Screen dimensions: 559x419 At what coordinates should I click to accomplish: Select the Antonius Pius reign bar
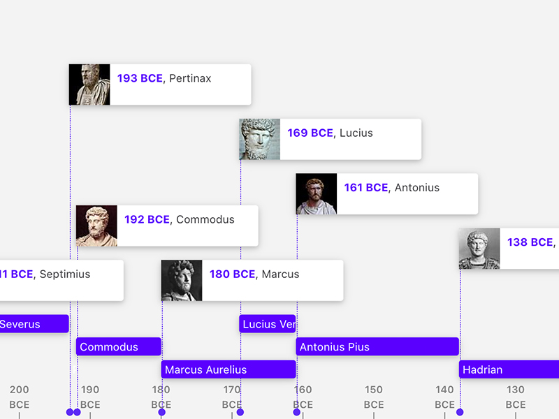click(377, 346)
